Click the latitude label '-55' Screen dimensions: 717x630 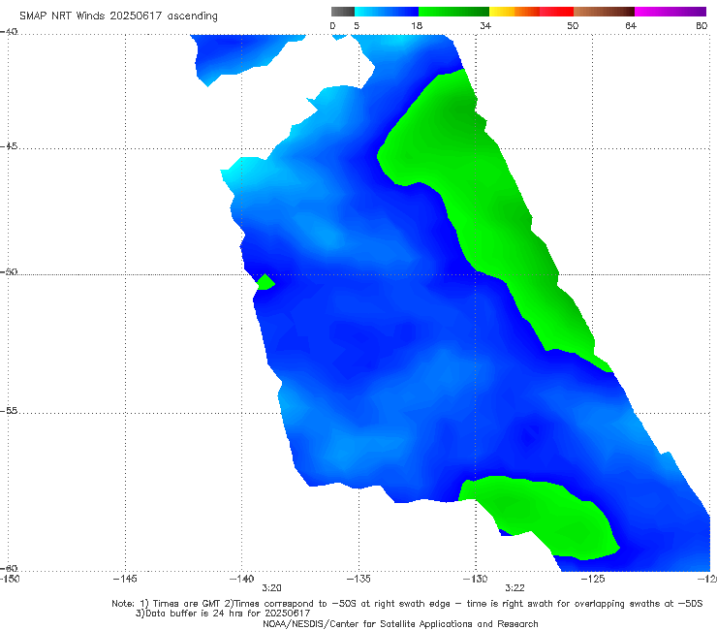(x=9, y=410)
